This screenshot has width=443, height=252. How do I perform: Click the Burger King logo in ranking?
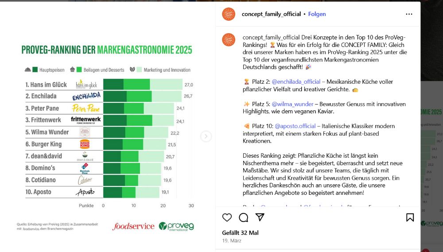point(85,144)
